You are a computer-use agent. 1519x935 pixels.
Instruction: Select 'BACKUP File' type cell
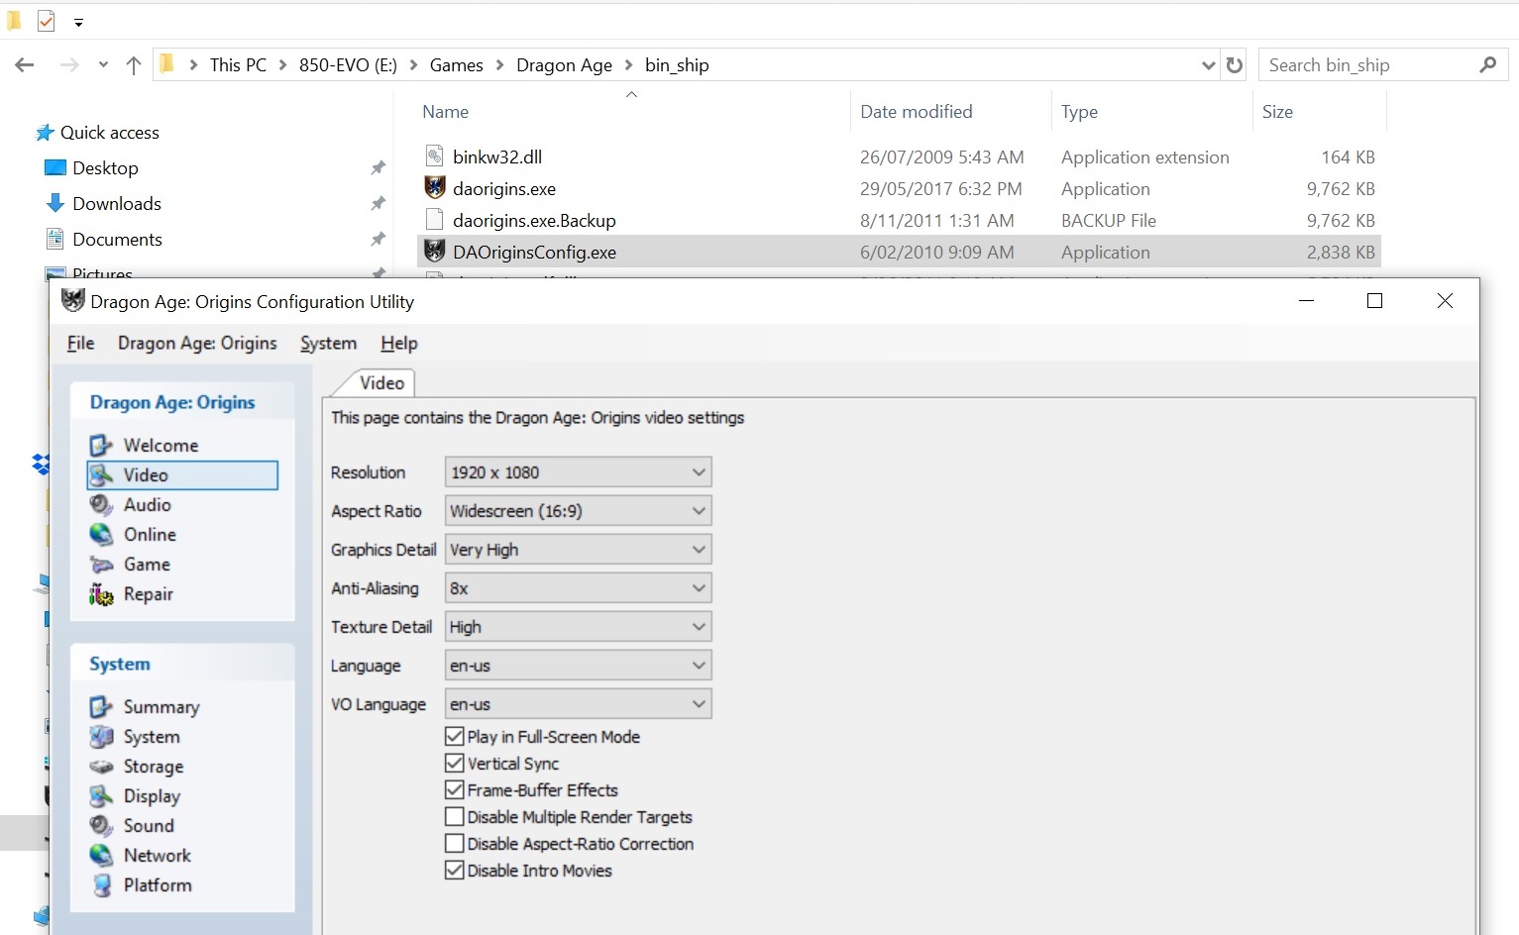tap(1108, 220)
